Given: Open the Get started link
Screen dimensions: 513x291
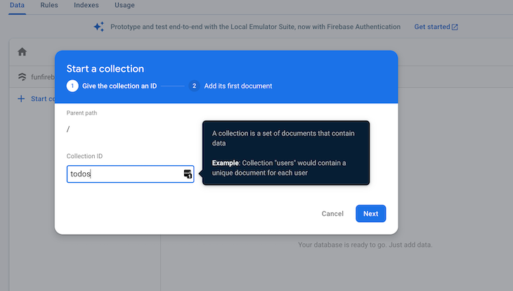Looking at the screenshot, I should [432, 27].
